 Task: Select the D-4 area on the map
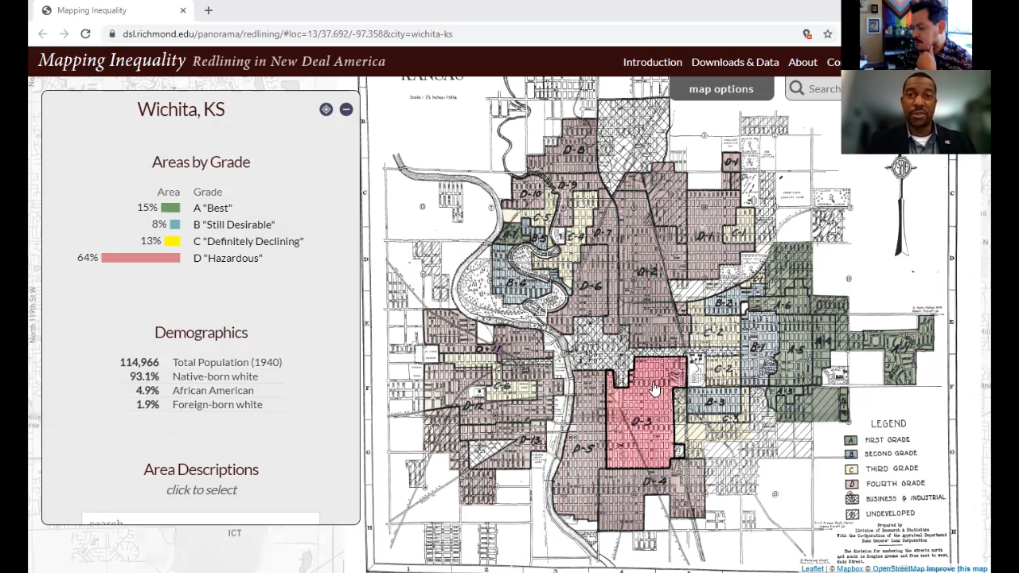654,481
